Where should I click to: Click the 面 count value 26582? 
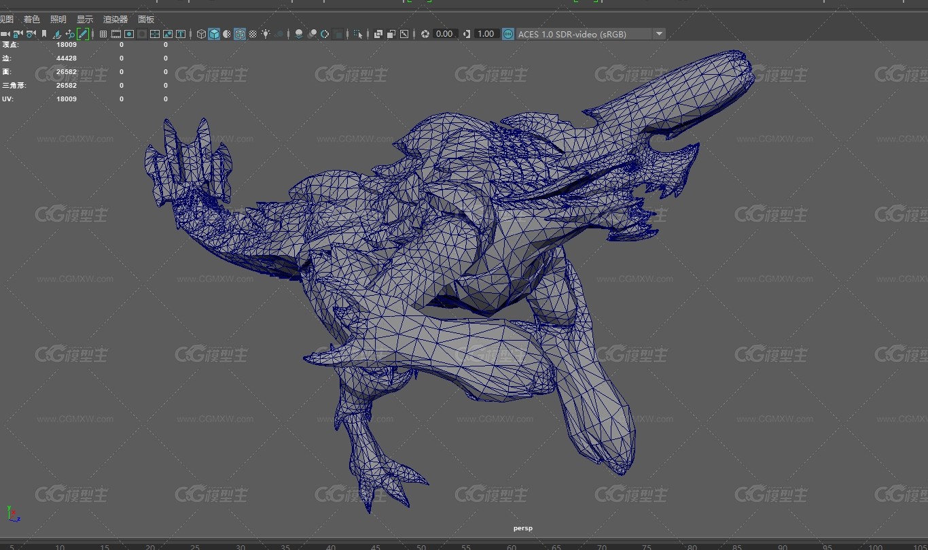67,72
